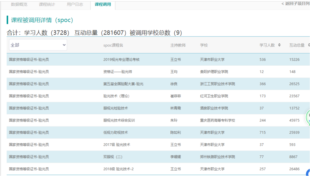Open the 全部 course filter dropdown

tap(38, 45)
